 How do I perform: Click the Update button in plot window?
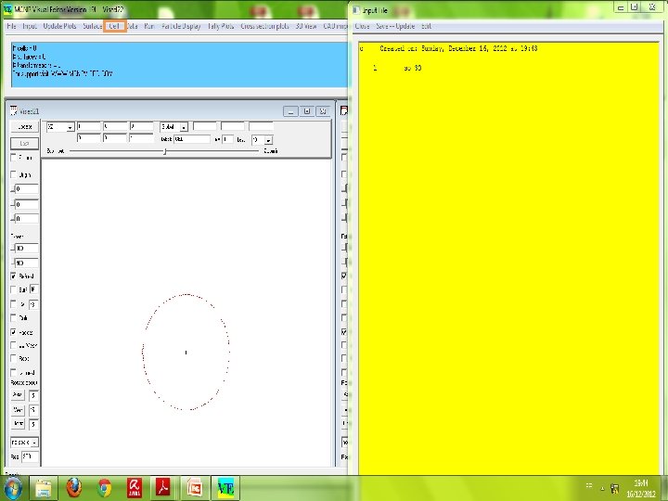click(x=25, y=127)
